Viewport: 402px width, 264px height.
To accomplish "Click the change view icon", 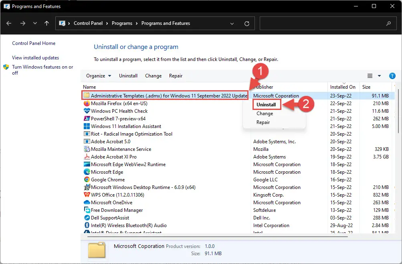I will point(370,76).
